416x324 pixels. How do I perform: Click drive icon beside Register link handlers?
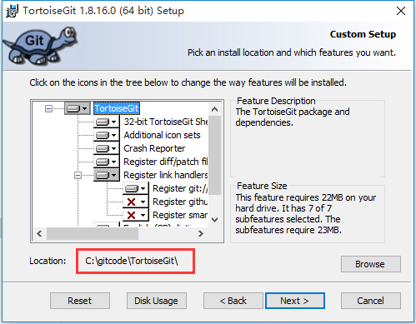106,175
